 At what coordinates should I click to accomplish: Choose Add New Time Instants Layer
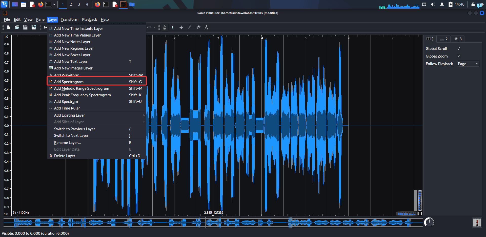pos(97,29)
